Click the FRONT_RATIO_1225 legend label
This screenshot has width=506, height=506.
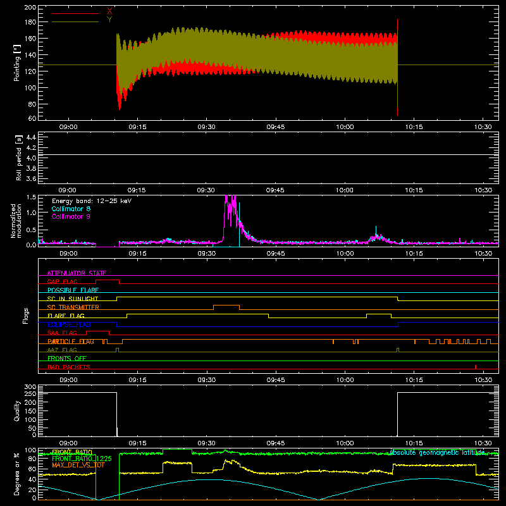82,459
